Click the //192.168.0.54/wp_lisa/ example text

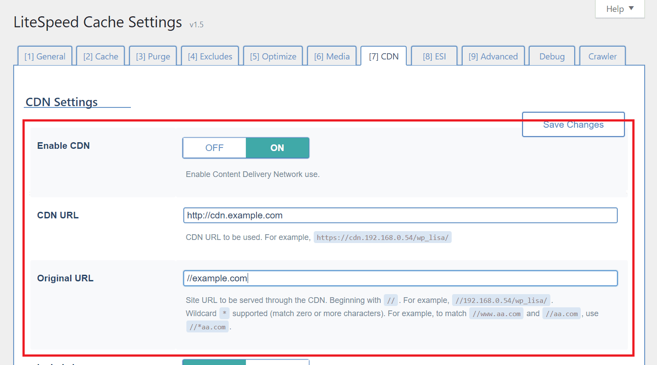501,301
